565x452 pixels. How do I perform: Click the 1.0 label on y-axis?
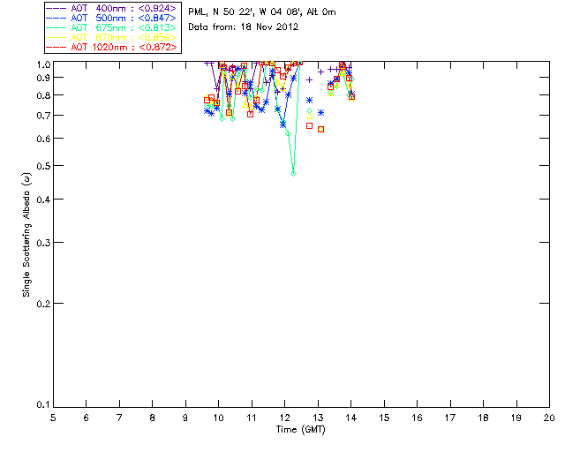pyautogui.click(x=41, y=64)
